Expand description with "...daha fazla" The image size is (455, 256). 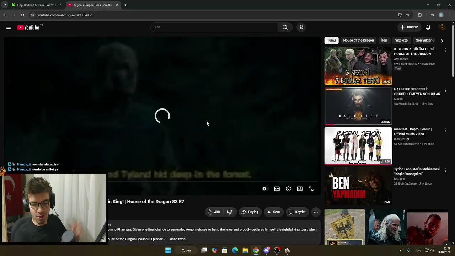176,239
